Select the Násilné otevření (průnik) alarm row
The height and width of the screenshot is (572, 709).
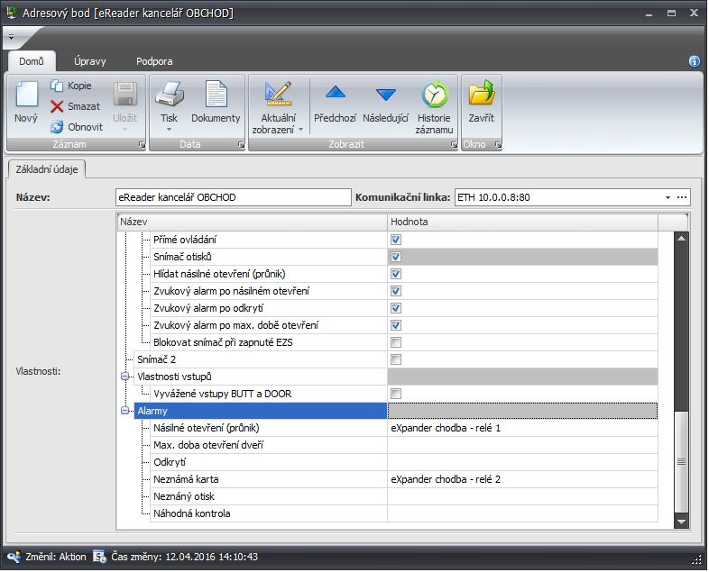tap(269, 428)
